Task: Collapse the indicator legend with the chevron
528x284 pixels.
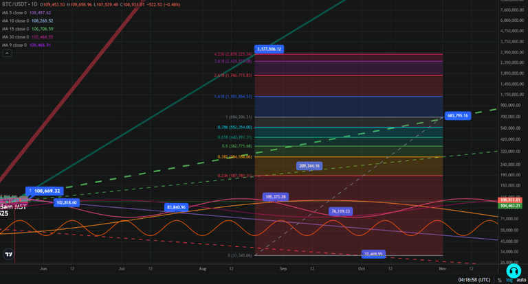Action: click(x=7, y=53)
